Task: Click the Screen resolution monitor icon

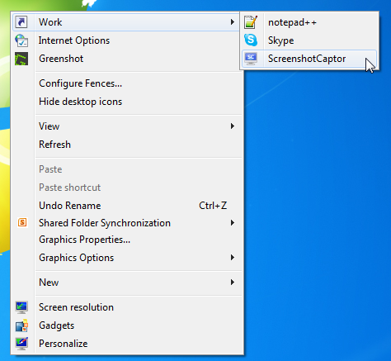Action: pos(21,307)
